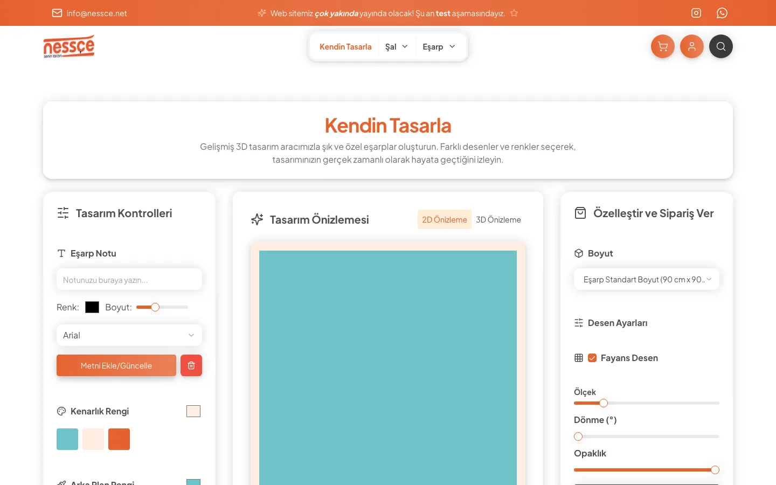This screenshot has width=776, height=485.
Task: Select the teal border color swatch
Action: (x=67, y=439)
